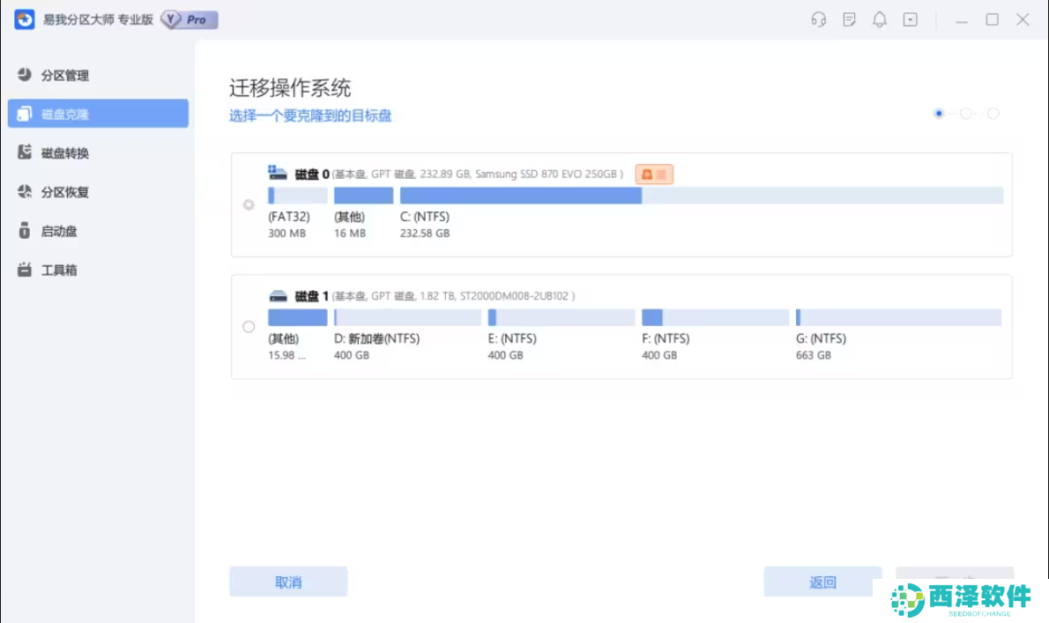Select 磁盘 0 radio button
The width and height of the screenshot is (1049, 623).
tap(249, 204)
